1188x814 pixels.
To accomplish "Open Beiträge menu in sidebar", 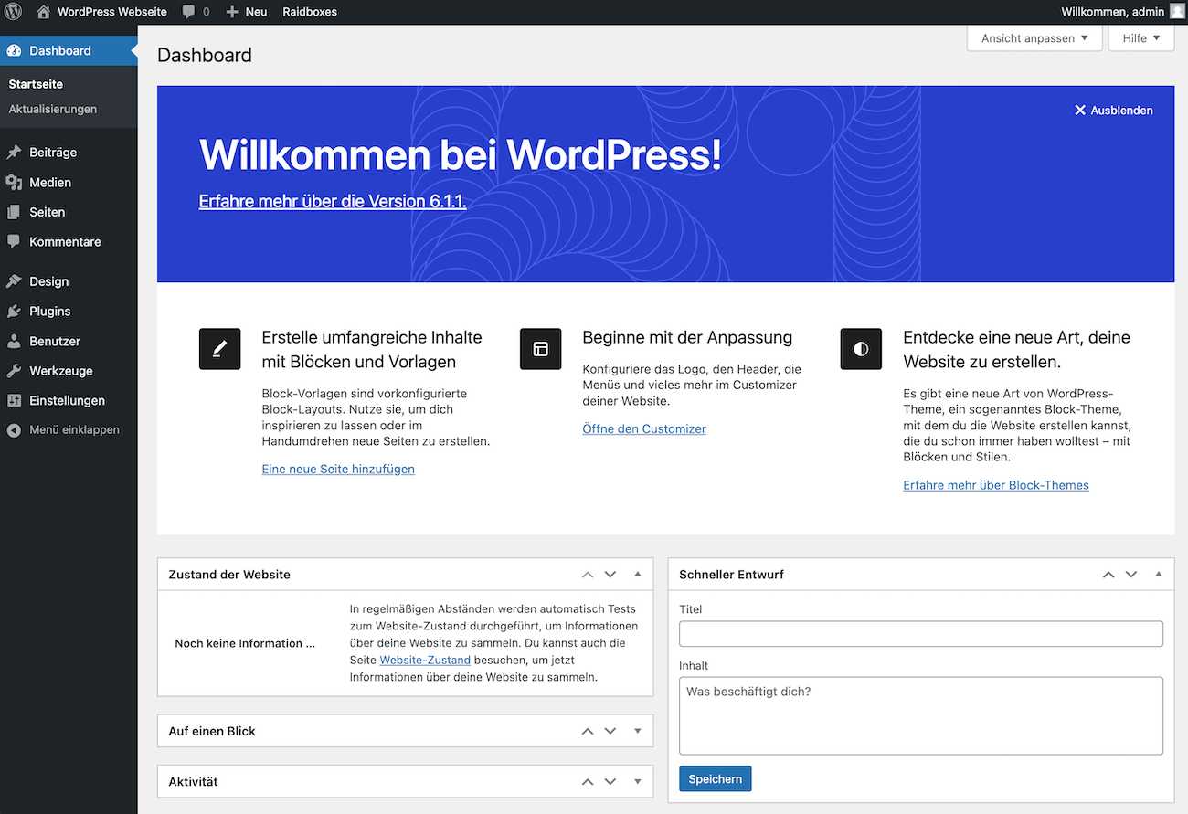I will 69,153.
